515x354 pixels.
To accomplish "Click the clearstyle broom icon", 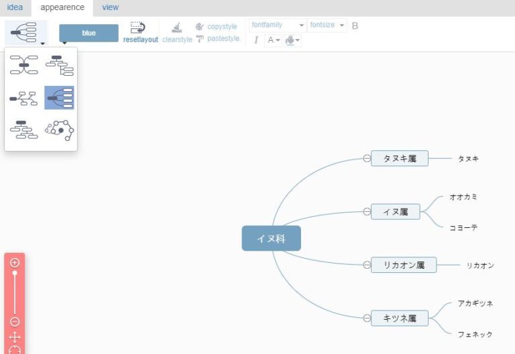I will tap(176, 27).
